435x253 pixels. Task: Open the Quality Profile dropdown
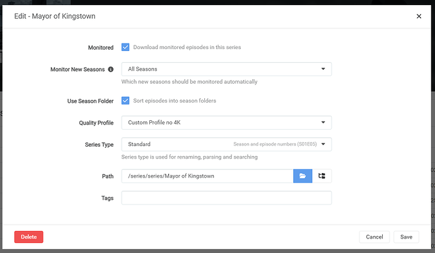tap(226, 122)
